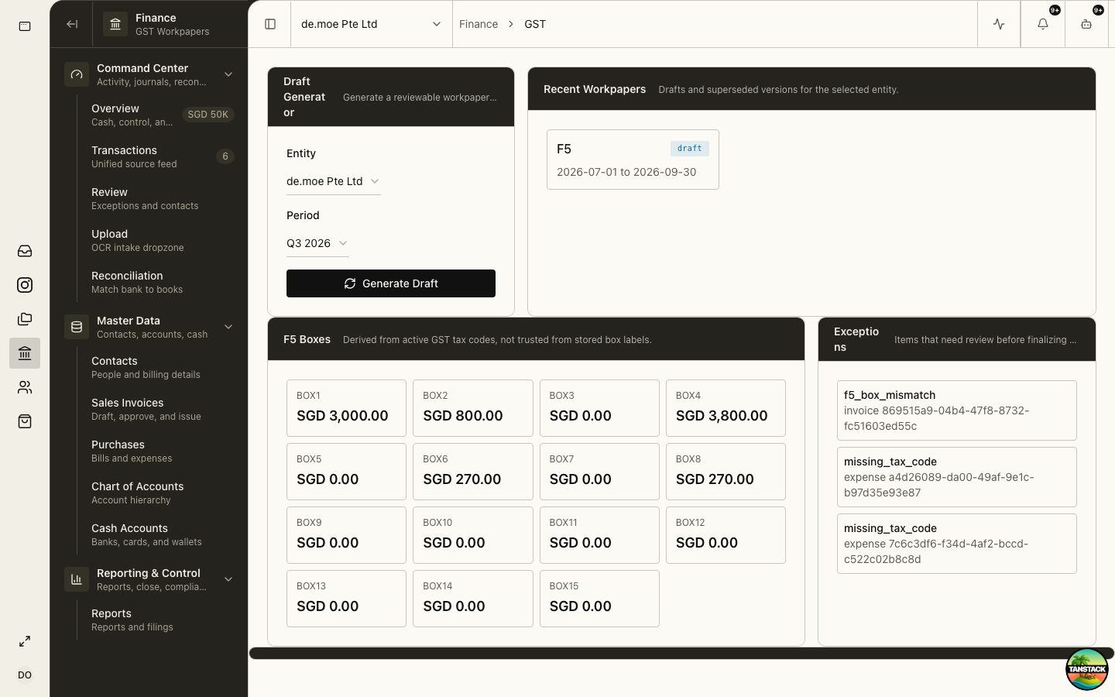Open the F5 draft workpaper card
1115x697 pixels.
(633, 160)
